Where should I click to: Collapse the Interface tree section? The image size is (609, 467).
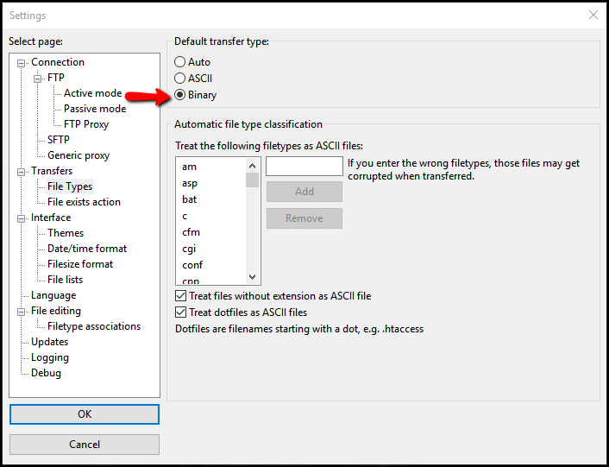[x=22, y=218]
